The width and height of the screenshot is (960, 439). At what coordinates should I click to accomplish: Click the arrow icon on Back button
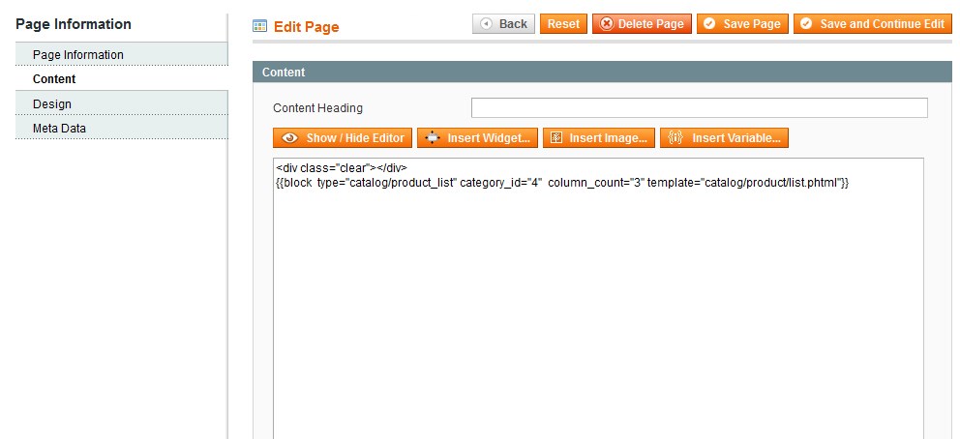click(486, 24)
